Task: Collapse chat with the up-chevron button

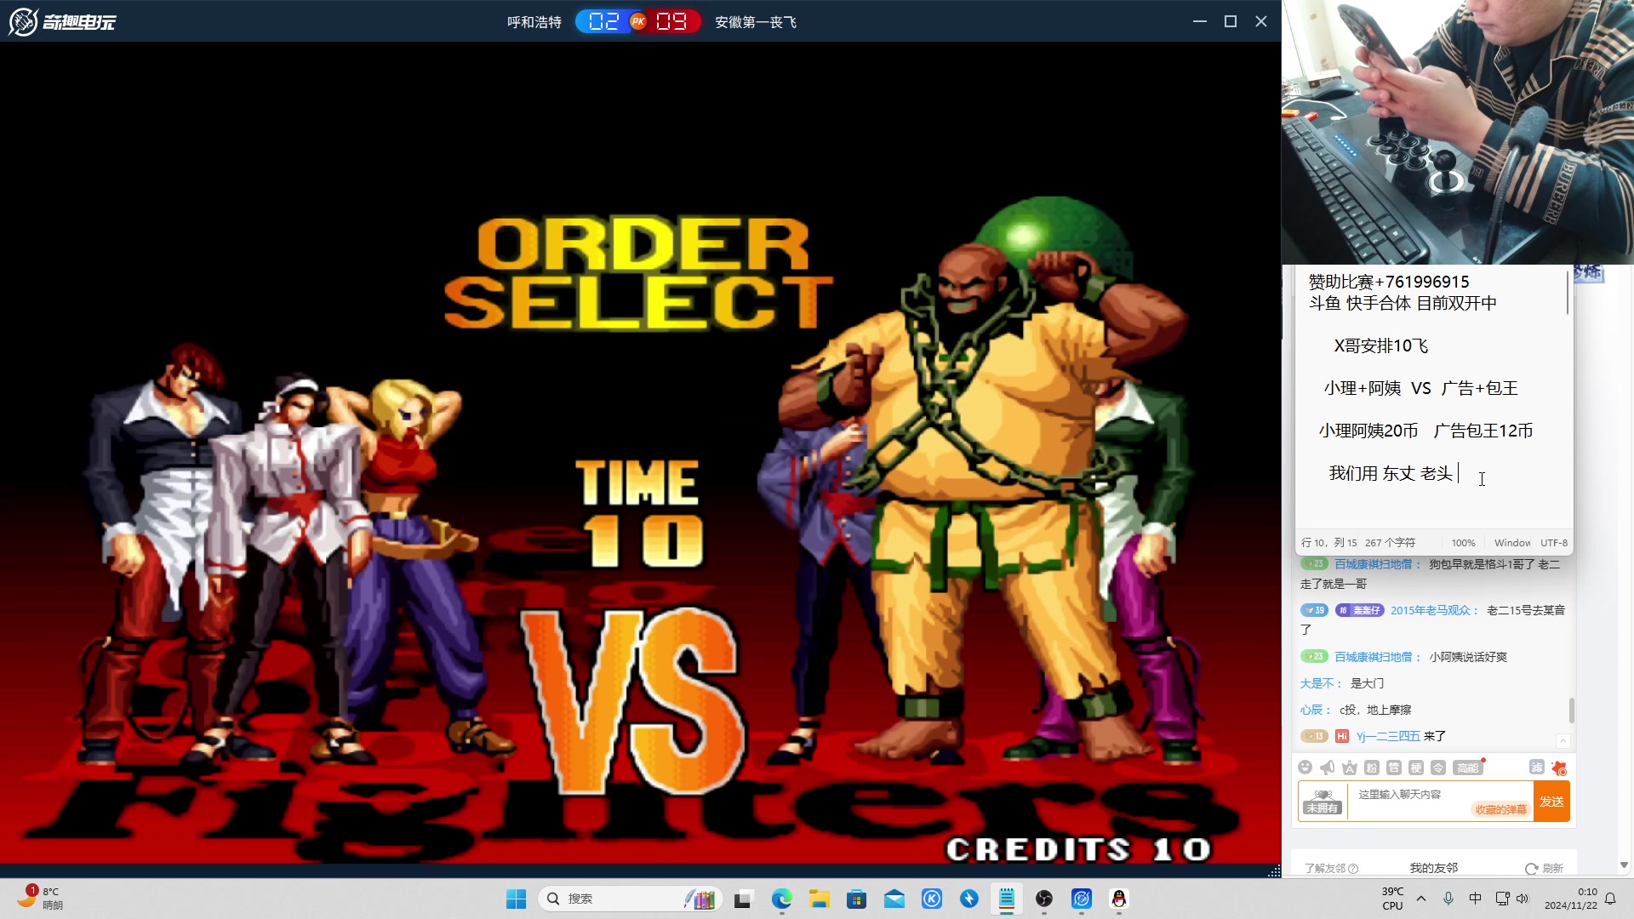Action: pos(1563,741)
